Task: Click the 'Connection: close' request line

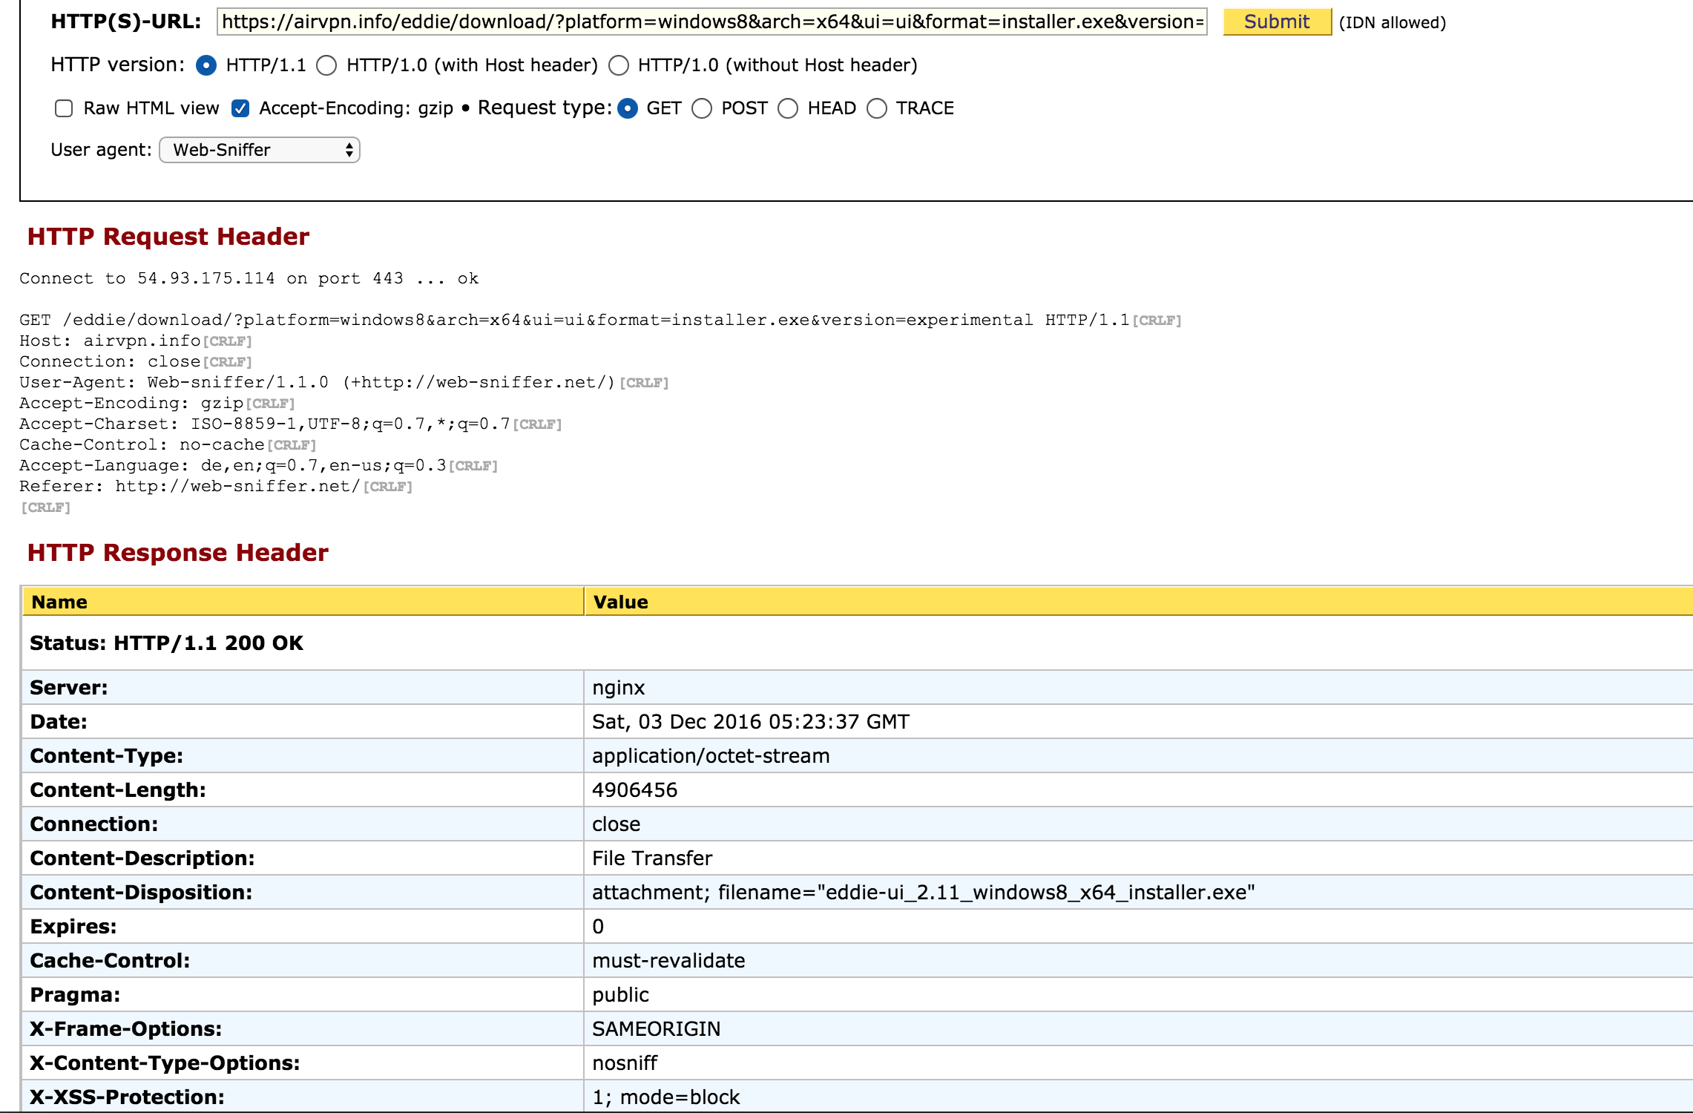Action: [x=136, y=361]
